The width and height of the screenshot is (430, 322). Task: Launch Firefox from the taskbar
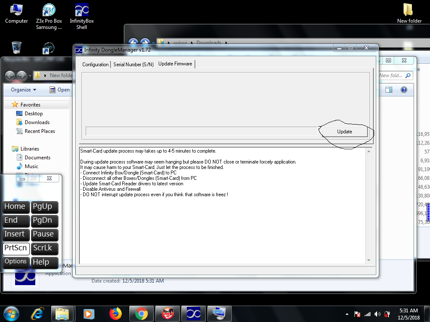(x=115, y=314)
